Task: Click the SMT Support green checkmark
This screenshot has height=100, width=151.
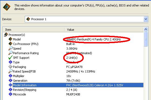Action: pyautogui.click(x=10, y=57)
